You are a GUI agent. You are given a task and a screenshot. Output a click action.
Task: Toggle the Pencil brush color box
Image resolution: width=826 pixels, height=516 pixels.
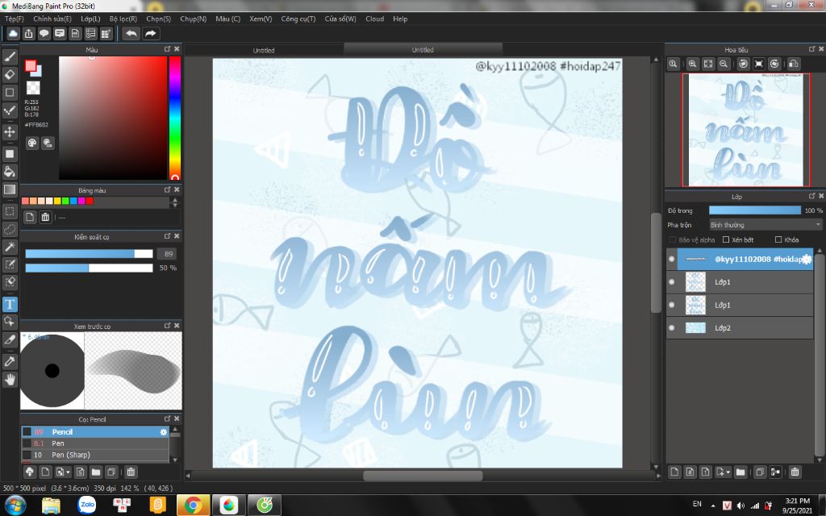pos(27,432)
